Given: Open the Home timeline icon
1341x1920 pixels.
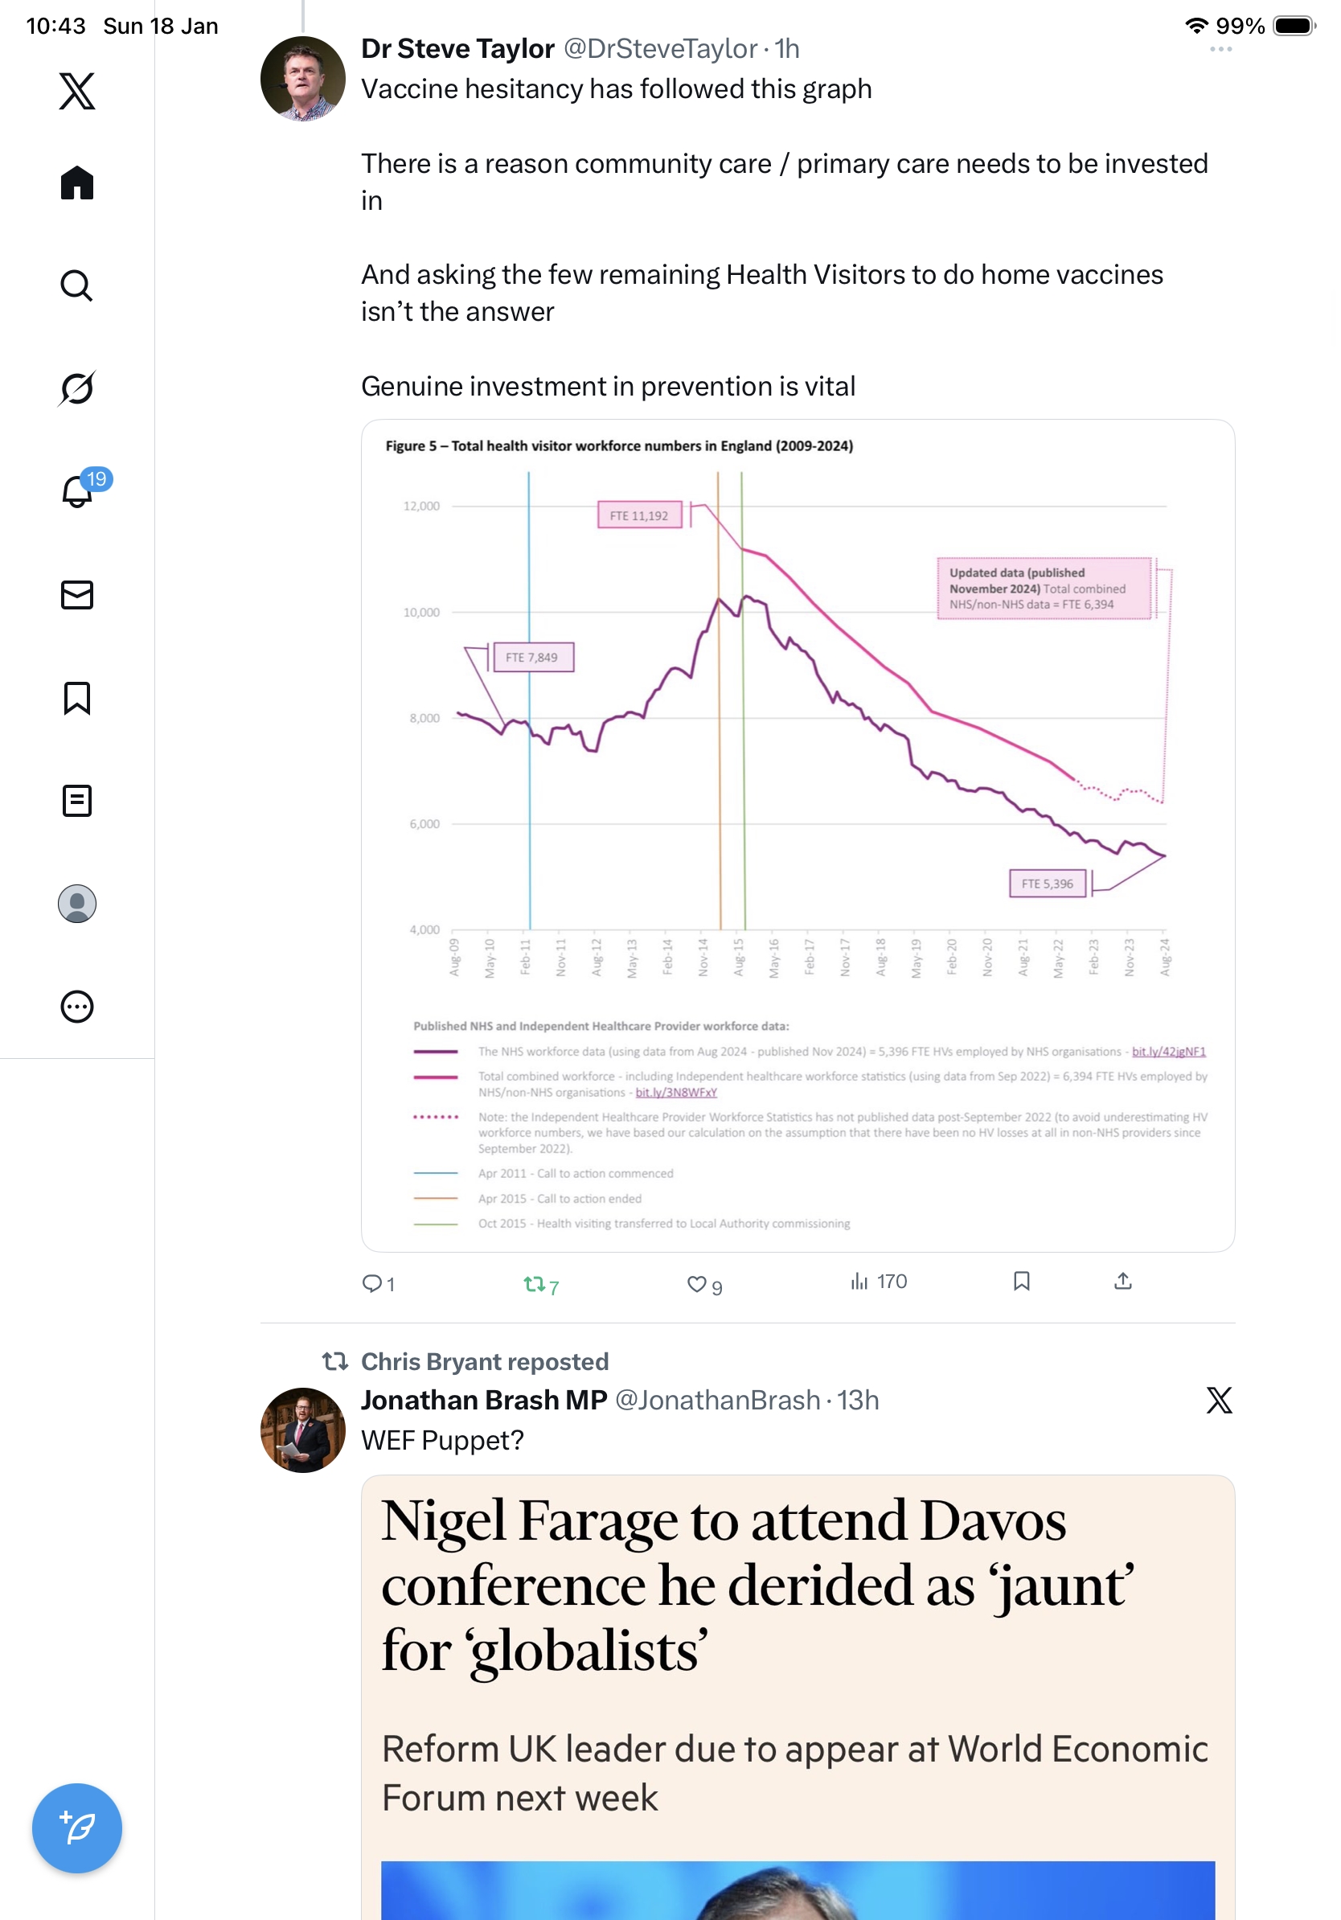Looking at the screenshot, I should 77,183.
